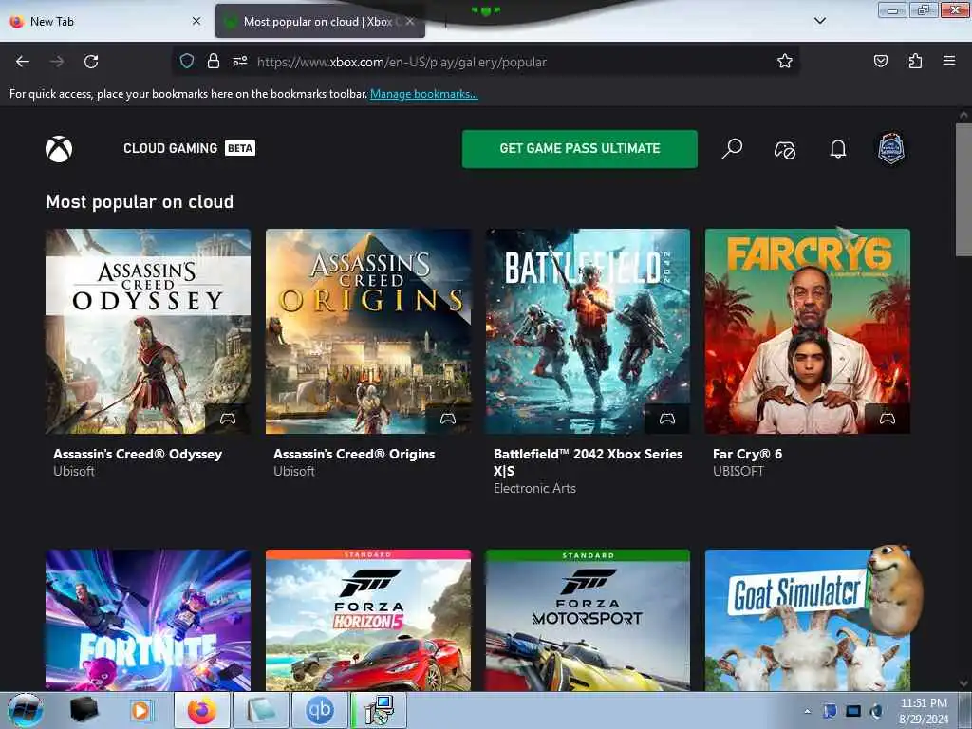Click the controller badge on Assassin's Creed Odyssey

tap(228, 419)
